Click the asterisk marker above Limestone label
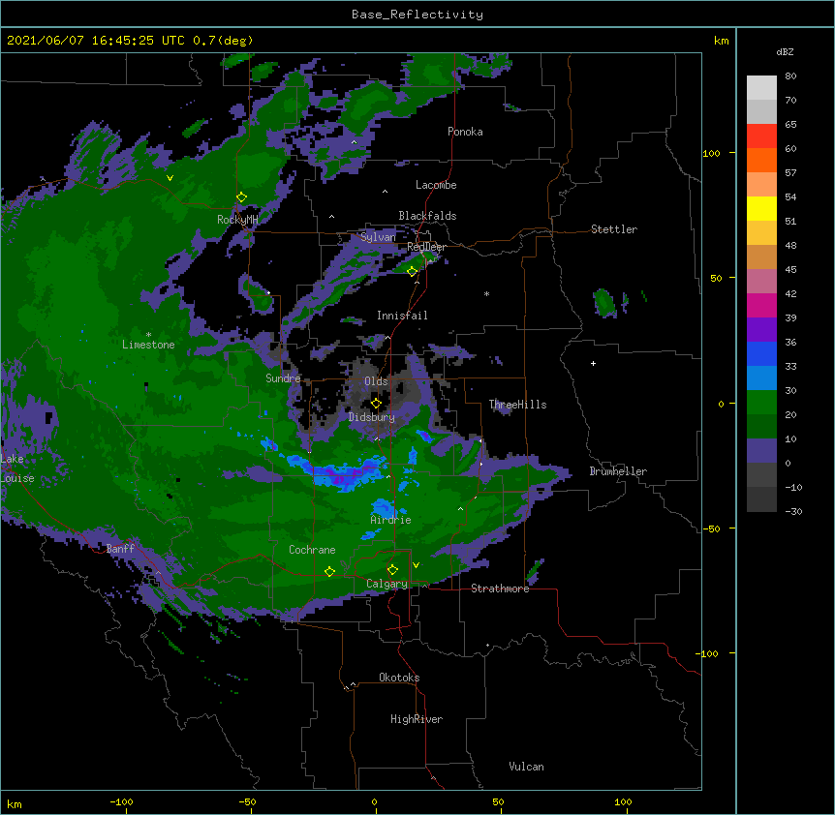 point(148,335)
